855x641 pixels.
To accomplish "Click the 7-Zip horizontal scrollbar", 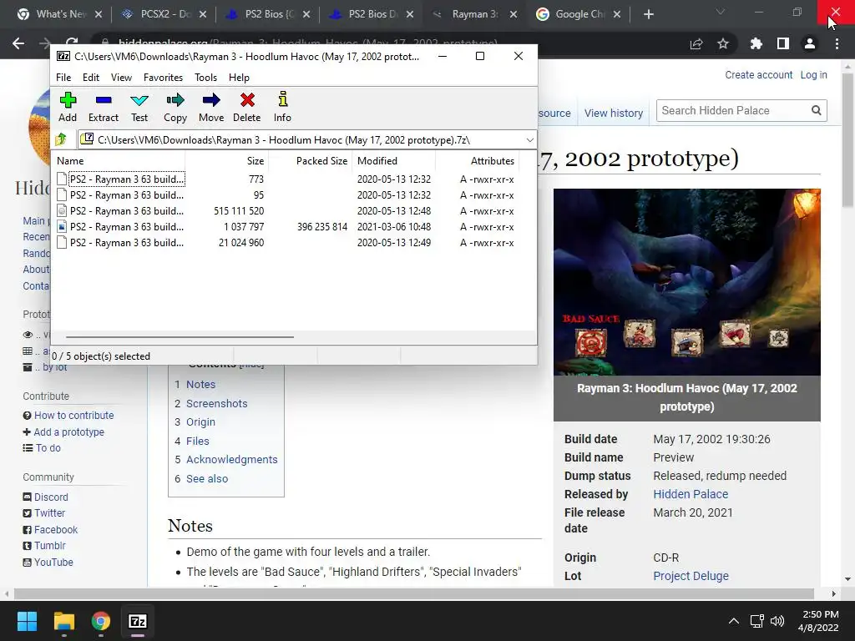I will pyautogui.click(x=180, y=337).
